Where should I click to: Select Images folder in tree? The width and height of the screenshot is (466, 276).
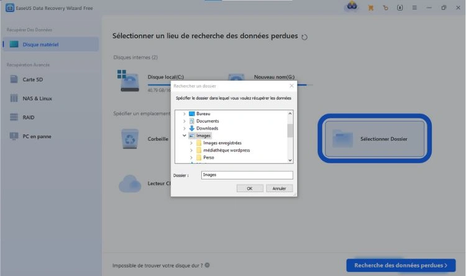[x=203, y=136]
